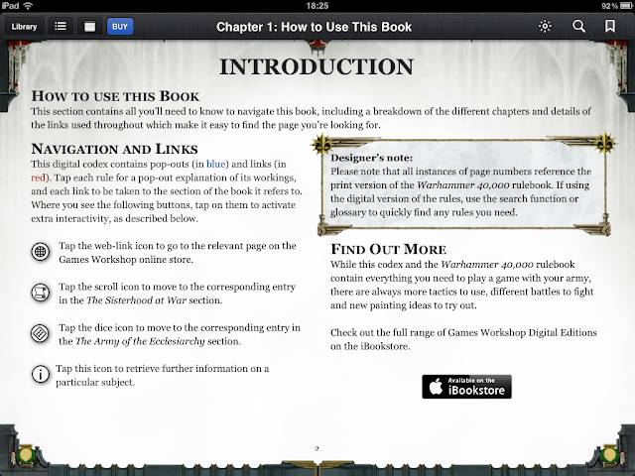Tap the 92% battery indicator

pyautogui.click(x=617, y=6)
